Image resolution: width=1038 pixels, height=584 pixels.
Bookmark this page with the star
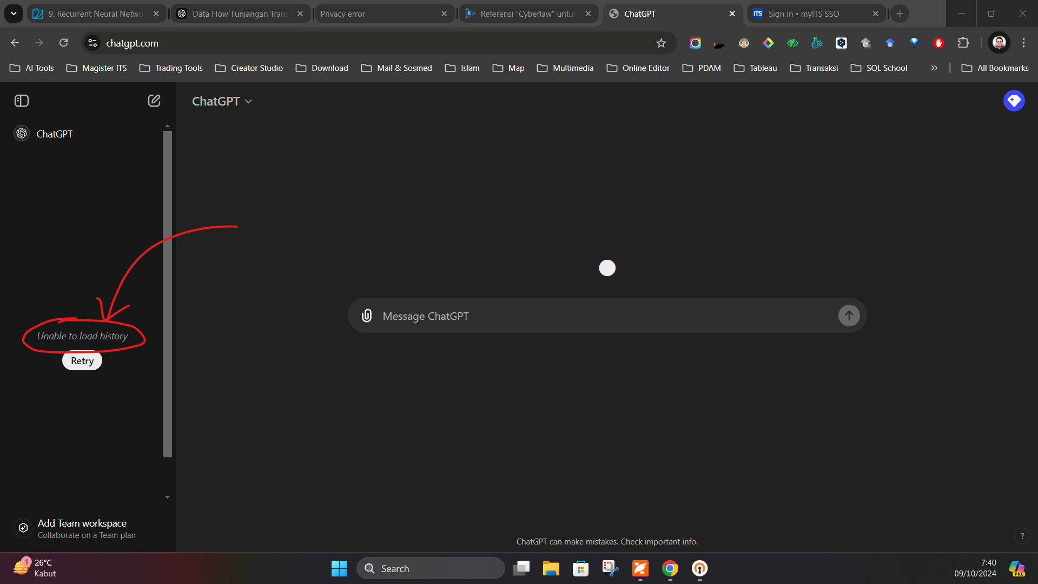click(x=661, y=43)
